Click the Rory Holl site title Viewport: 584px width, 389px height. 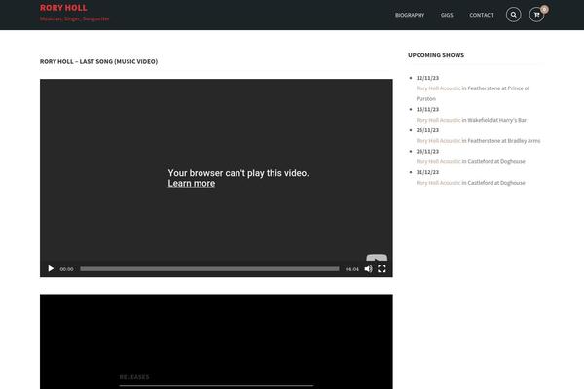(63, 8)
